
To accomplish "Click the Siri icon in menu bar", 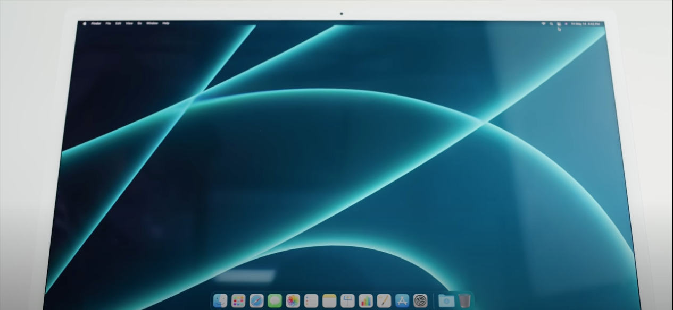I will pyautogui.click(x=566, y=24).
